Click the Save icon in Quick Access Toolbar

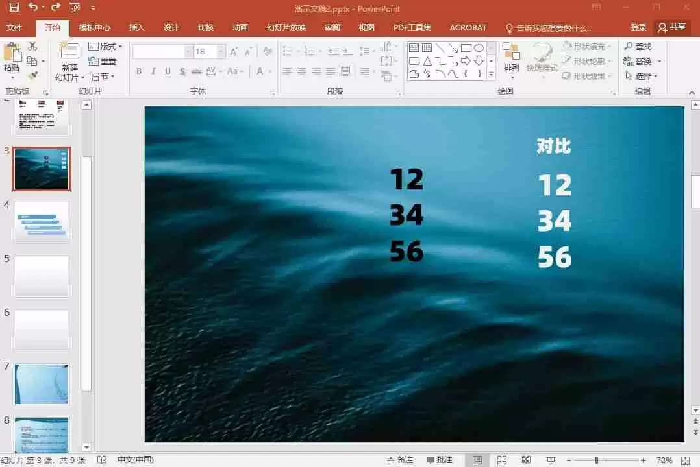click(14, 6)
